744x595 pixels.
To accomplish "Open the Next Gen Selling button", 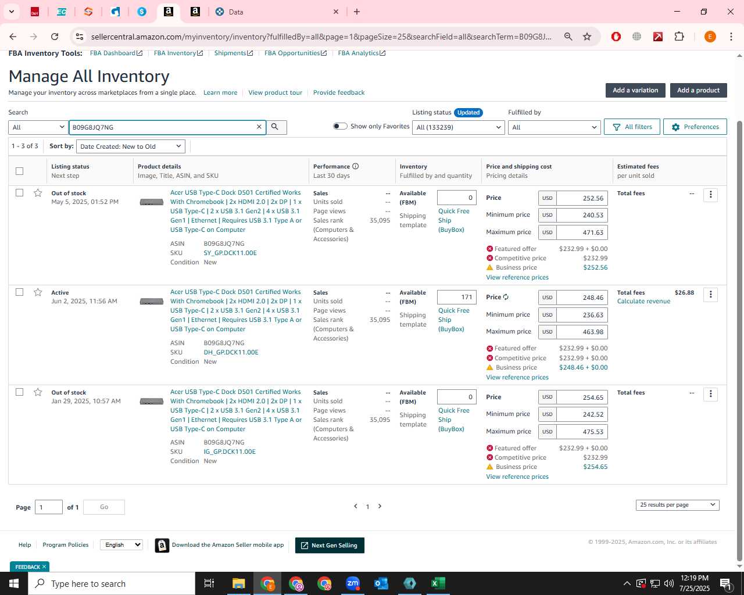I will coord(330,545).
